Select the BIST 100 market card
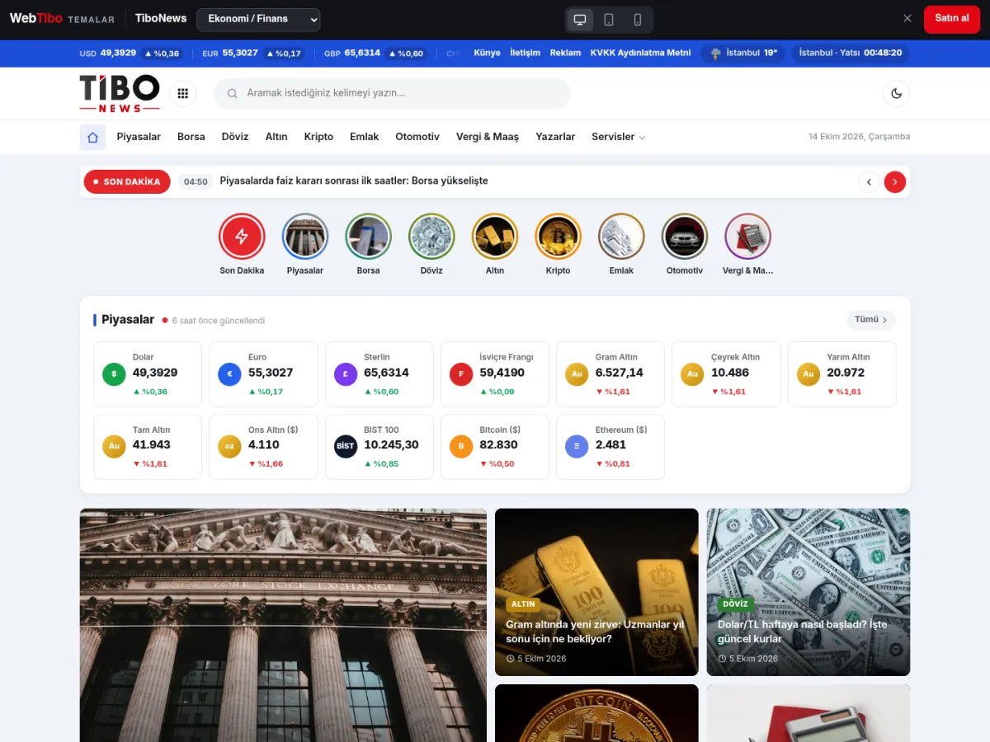 pyautogui.click(x=379, y=447)
